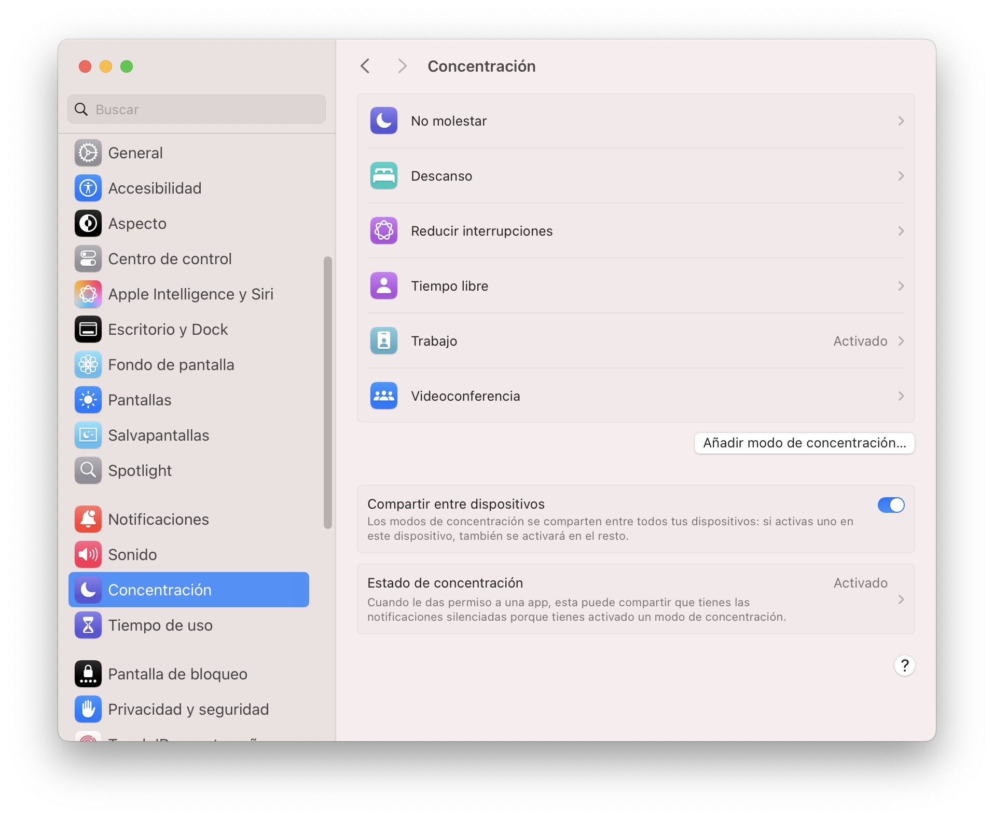Open help with the question mark button
This screenshot has width=994, height=818.
click(x=905, y=665)
